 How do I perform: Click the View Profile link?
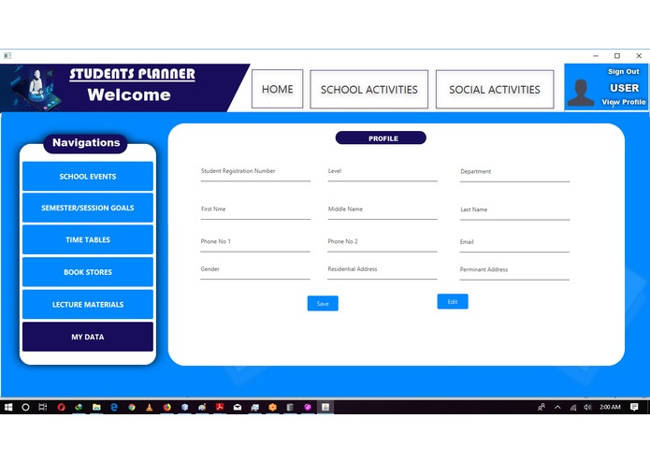(x=624, y=102)
